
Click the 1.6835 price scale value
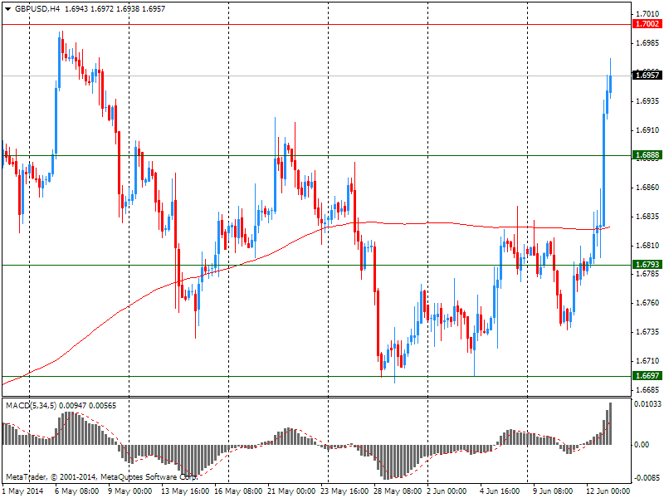pos(647,217)
